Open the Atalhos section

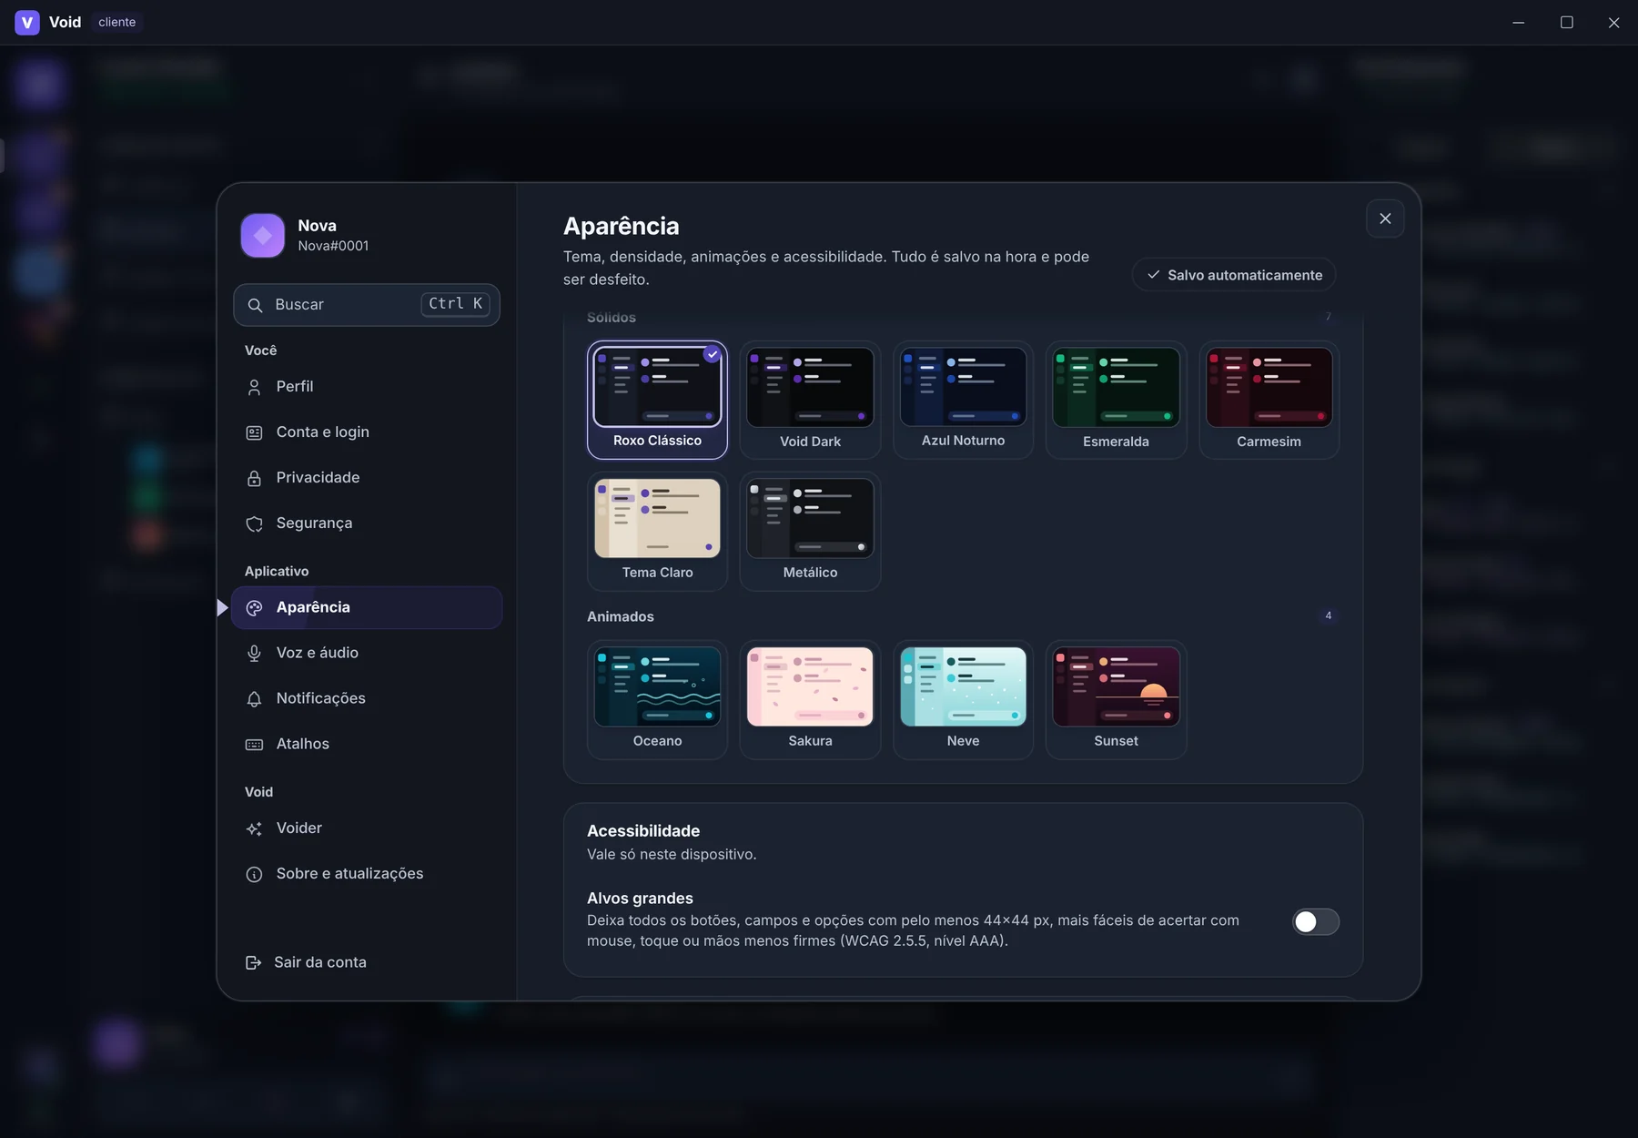point(367,744)
